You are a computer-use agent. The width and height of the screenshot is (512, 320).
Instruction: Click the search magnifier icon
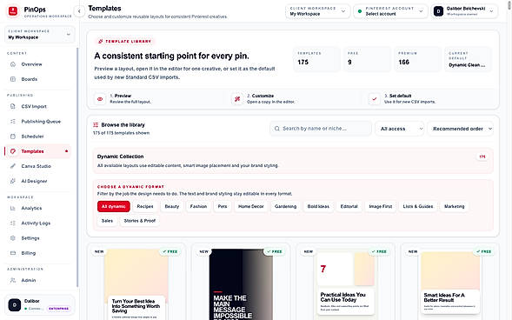277,129
